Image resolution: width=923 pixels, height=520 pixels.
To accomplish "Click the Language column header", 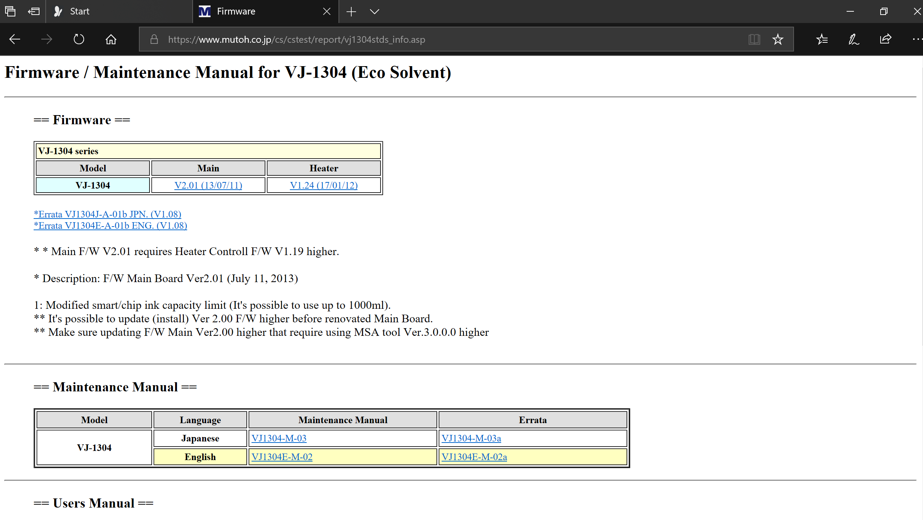I will pos(200,420).
